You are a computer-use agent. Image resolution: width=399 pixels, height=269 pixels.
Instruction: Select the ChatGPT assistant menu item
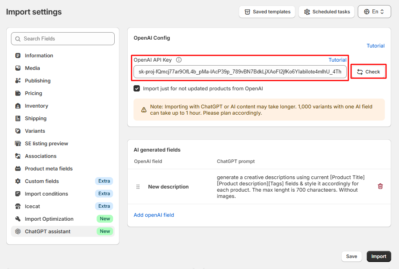[x=63, y=231]
